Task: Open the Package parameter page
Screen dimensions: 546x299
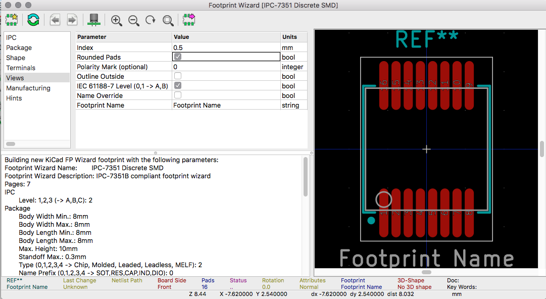Action: click(19, 47)
